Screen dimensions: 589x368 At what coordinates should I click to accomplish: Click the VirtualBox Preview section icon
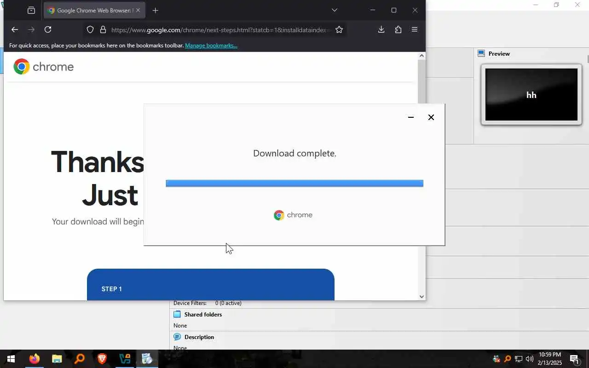click(x=481, y=53)
